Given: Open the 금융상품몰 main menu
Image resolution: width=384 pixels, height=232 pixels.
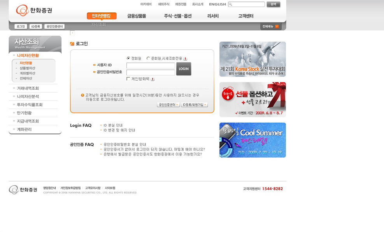Looking at the screenshot, I should [x=137, y=16].
